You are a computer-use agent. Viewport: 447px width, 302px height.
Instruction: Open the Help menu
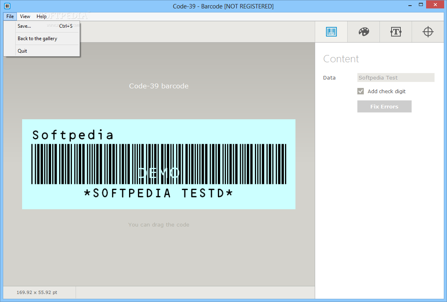(41, 16)
